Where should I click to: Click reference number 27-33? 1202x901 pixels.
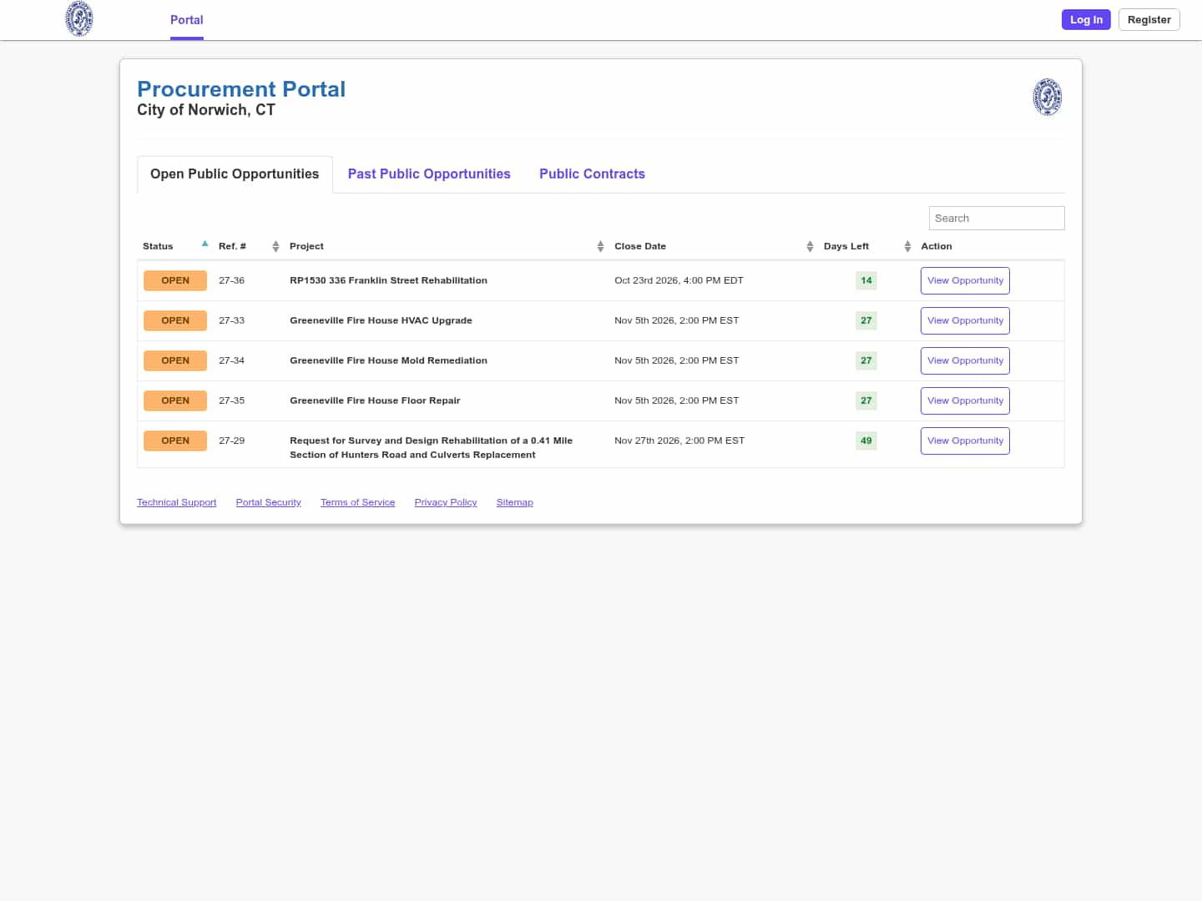pos(231,320)
